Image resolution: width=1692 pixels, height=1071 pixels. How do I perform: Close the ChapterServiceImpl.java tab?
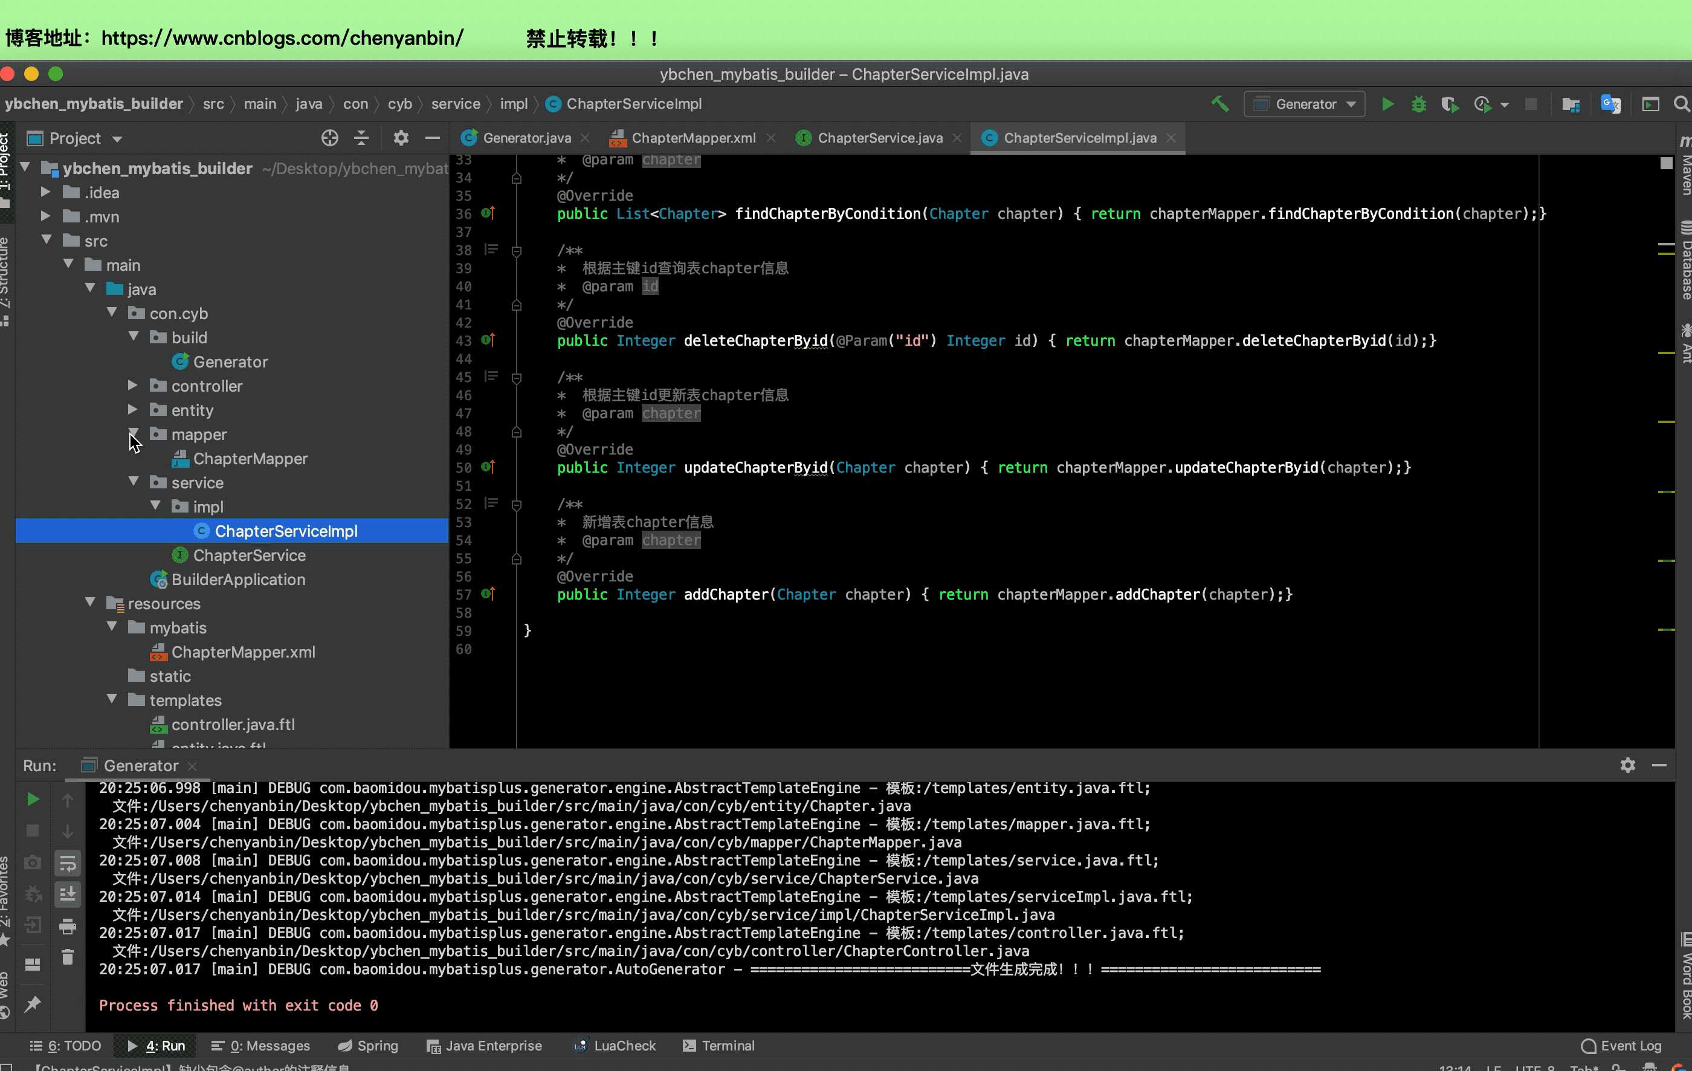(x=1171, y=138)
